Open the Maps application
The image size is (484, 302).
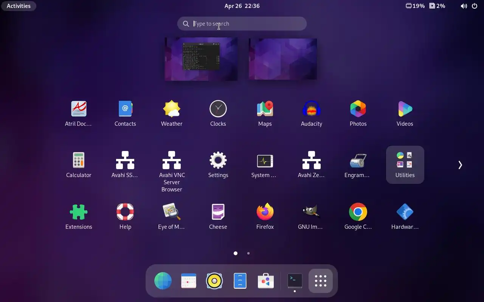(x=265, y=113)
